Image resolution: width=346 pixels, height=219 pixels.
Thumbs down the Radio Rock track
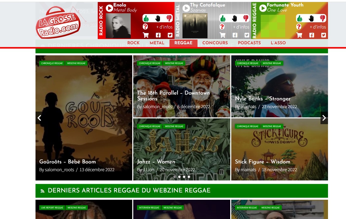click(x=169, y=18)
